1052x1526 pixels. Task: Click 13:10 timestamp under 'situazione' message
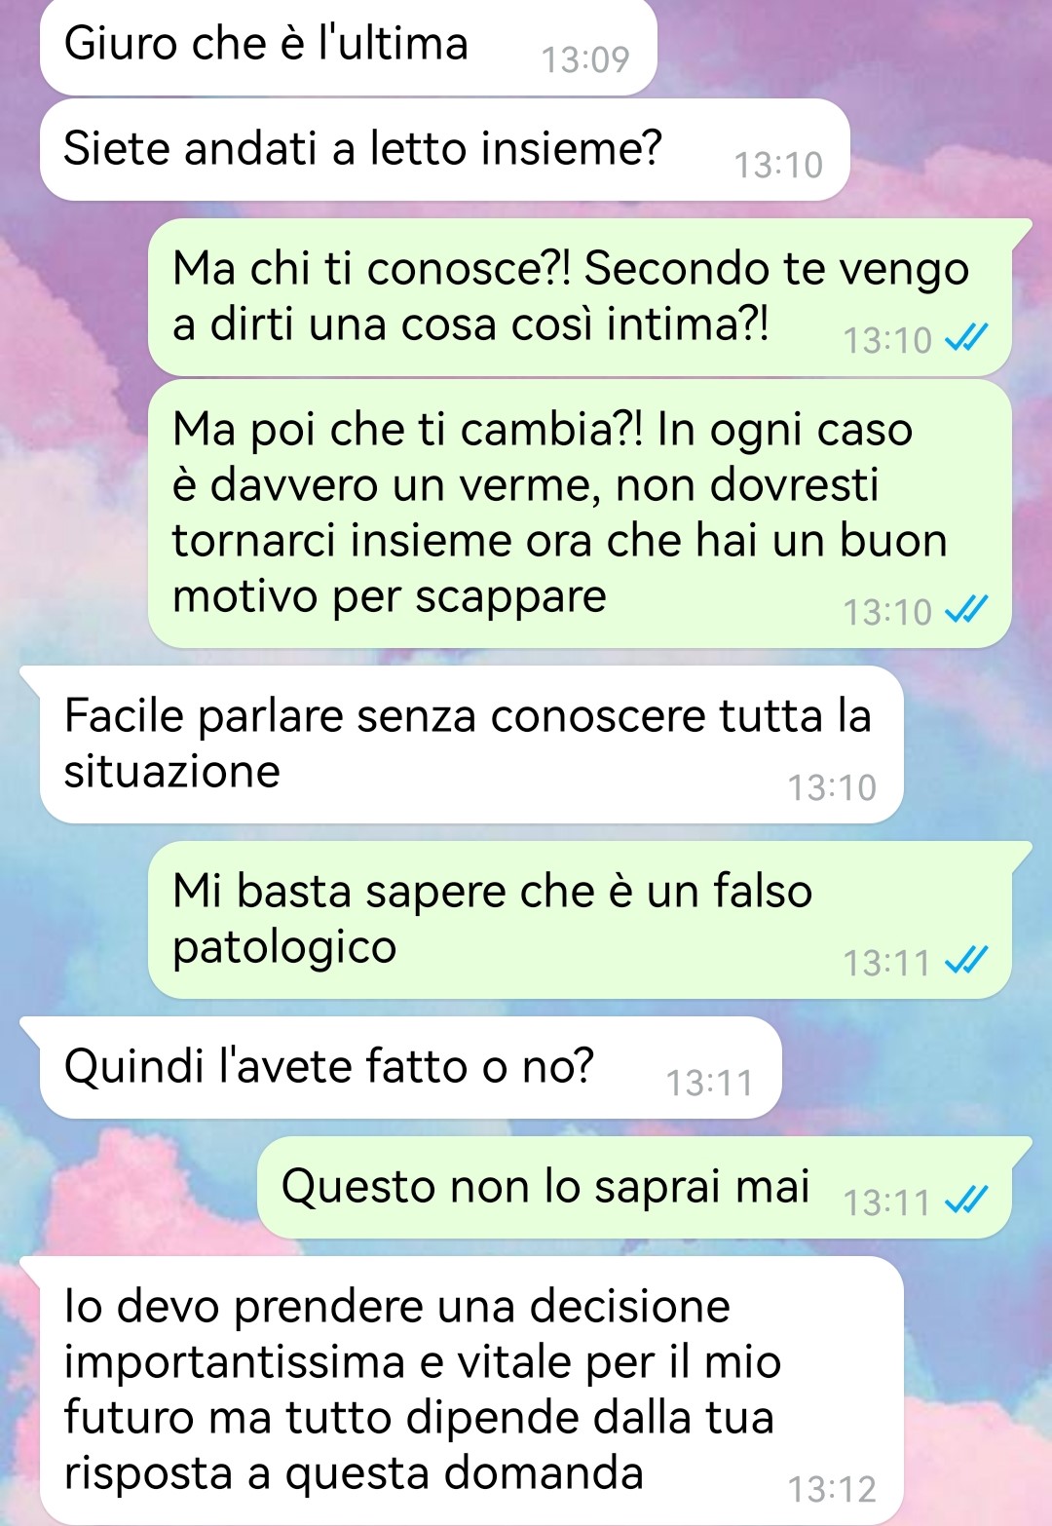tap(832, 787)
